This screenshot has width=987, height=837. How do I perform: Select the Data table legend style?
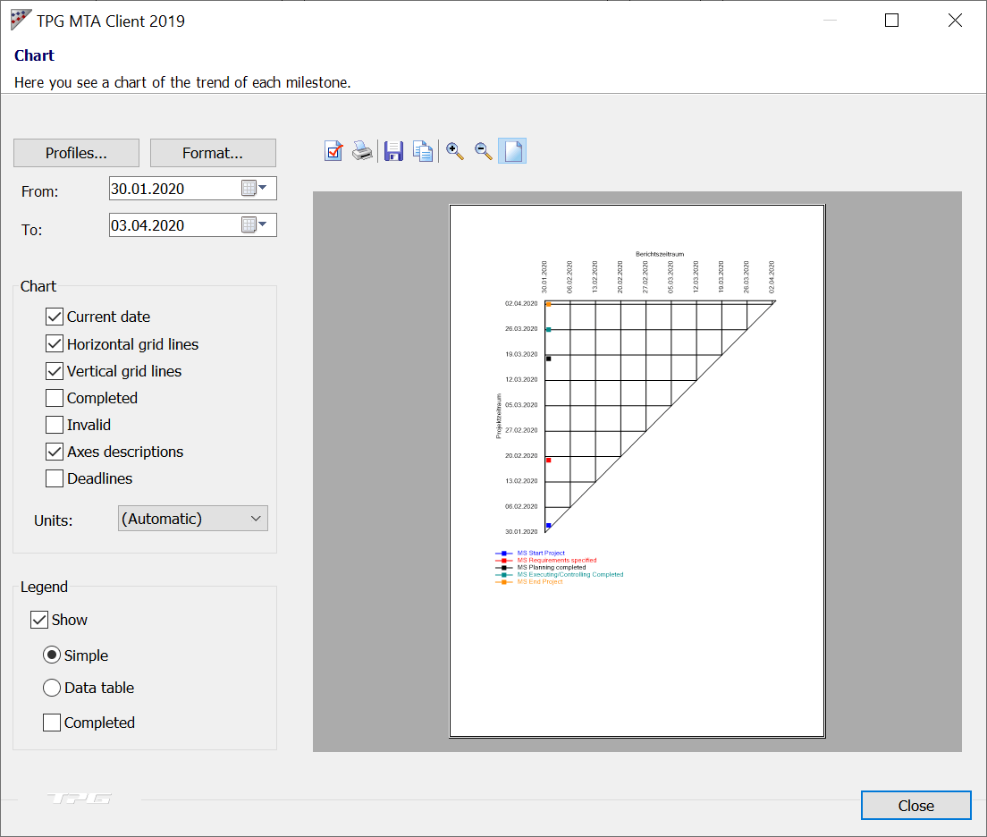click(52, 687)
